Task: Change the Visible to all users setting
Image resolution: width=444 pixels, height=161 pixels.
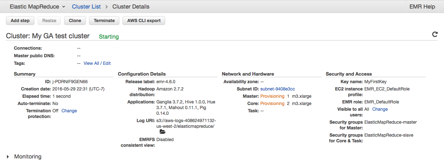Action: pos(380,109)
